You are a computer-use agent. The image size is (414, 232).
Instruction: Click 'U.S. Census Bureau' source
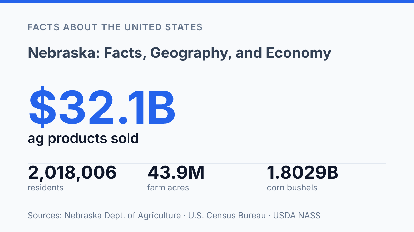point(227,216)
